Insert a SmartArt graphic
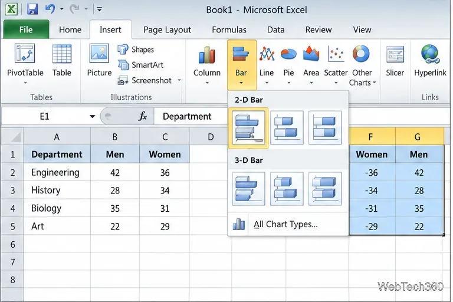The height and width of the screenshot is (302, 453). pyautogui.click(x=140, y=65)
